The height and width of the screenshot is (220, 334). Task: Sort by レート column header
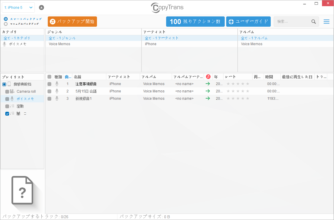(238, 77)
